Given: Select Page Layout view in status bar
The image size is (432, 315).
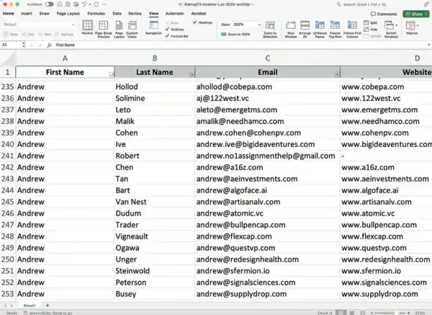Looking at the screenshot, I should coord(352,313).
